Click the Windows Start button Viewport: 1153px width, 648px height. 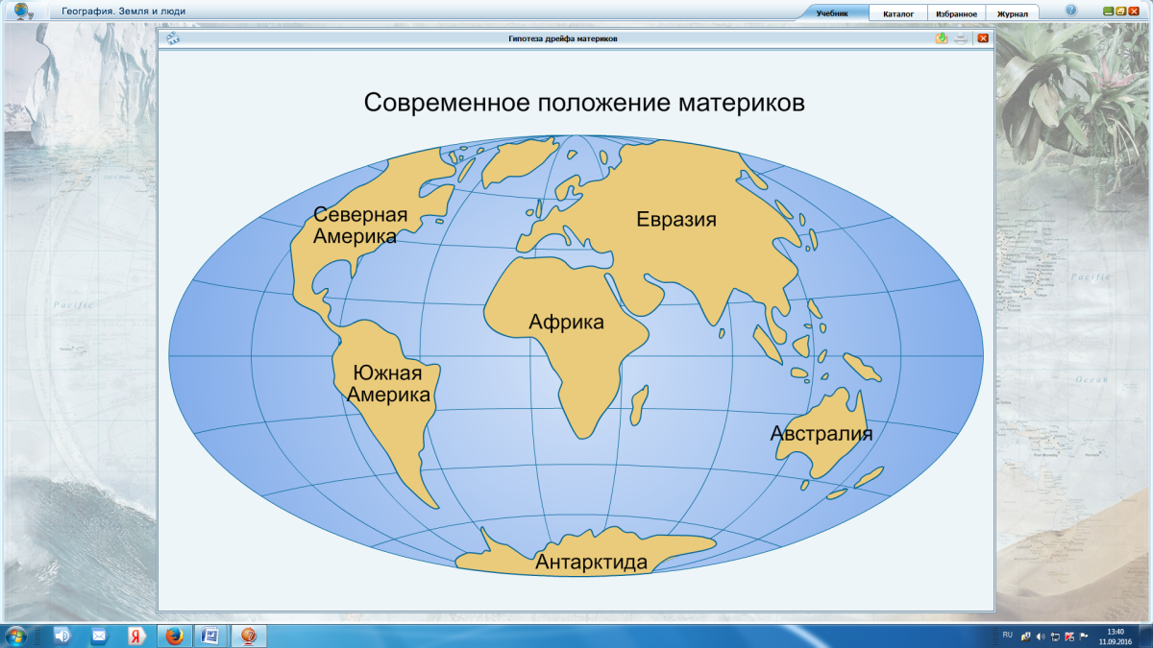pos(15,637)
